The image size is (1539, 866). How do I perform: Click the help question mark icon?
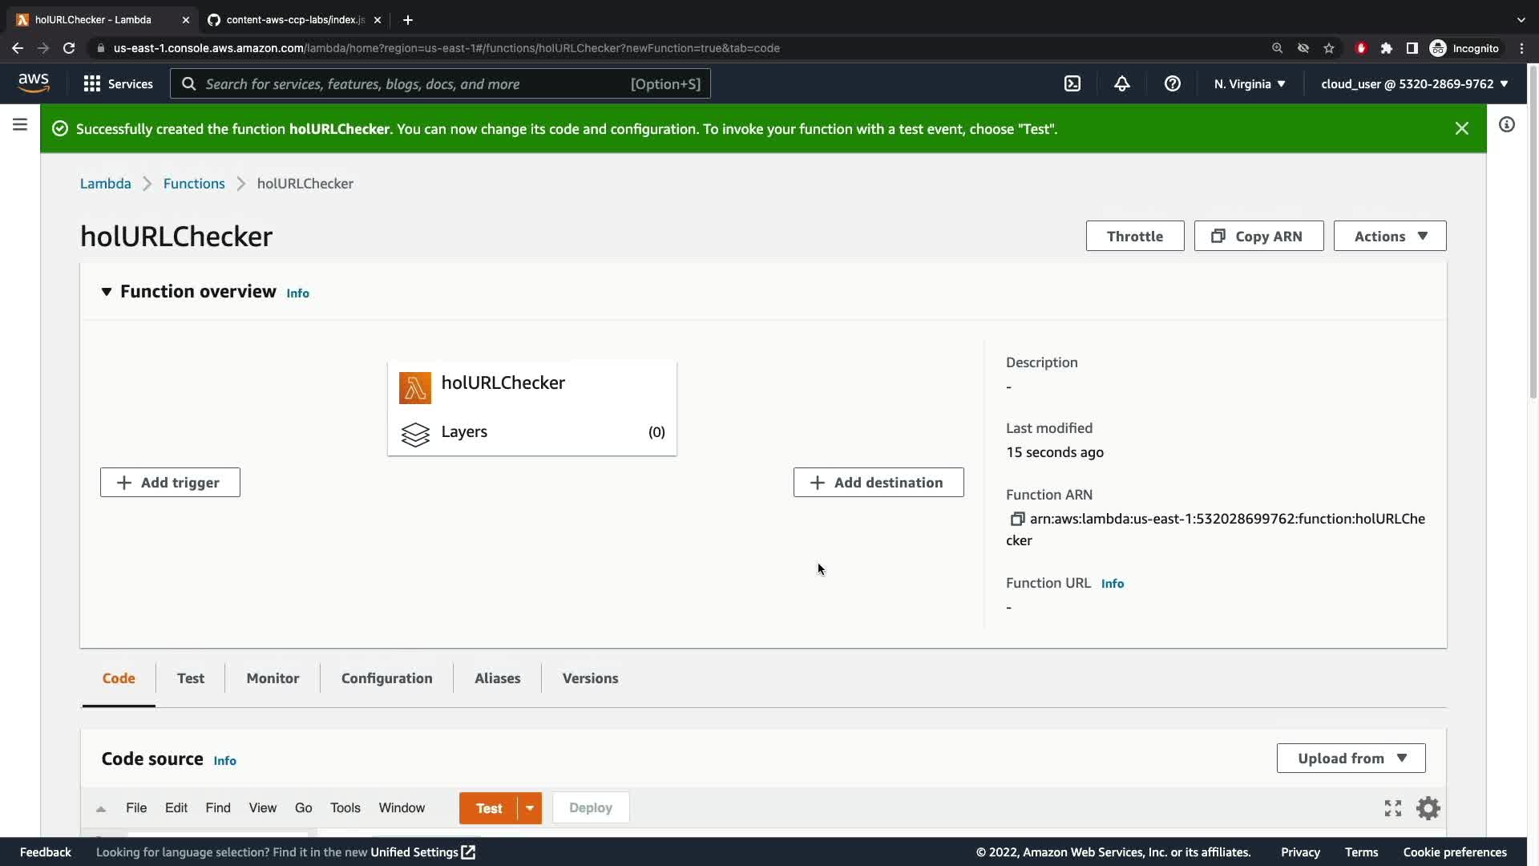click(1172, 83)
